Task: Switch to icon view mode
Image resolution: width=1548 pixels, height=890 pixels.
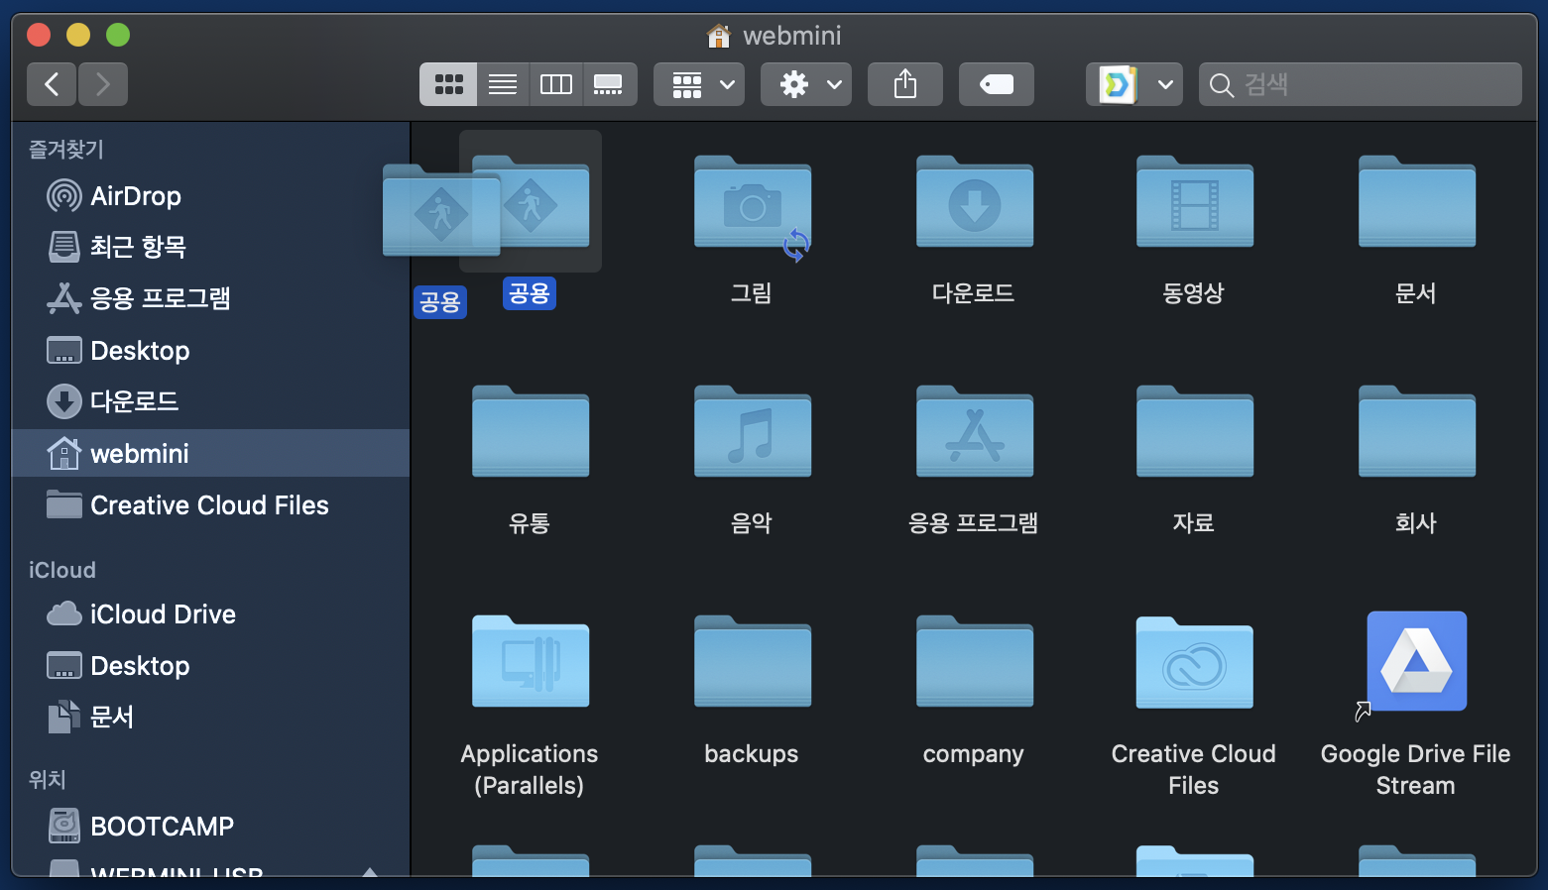Action: pyautogui.click(x=448, y=84)
